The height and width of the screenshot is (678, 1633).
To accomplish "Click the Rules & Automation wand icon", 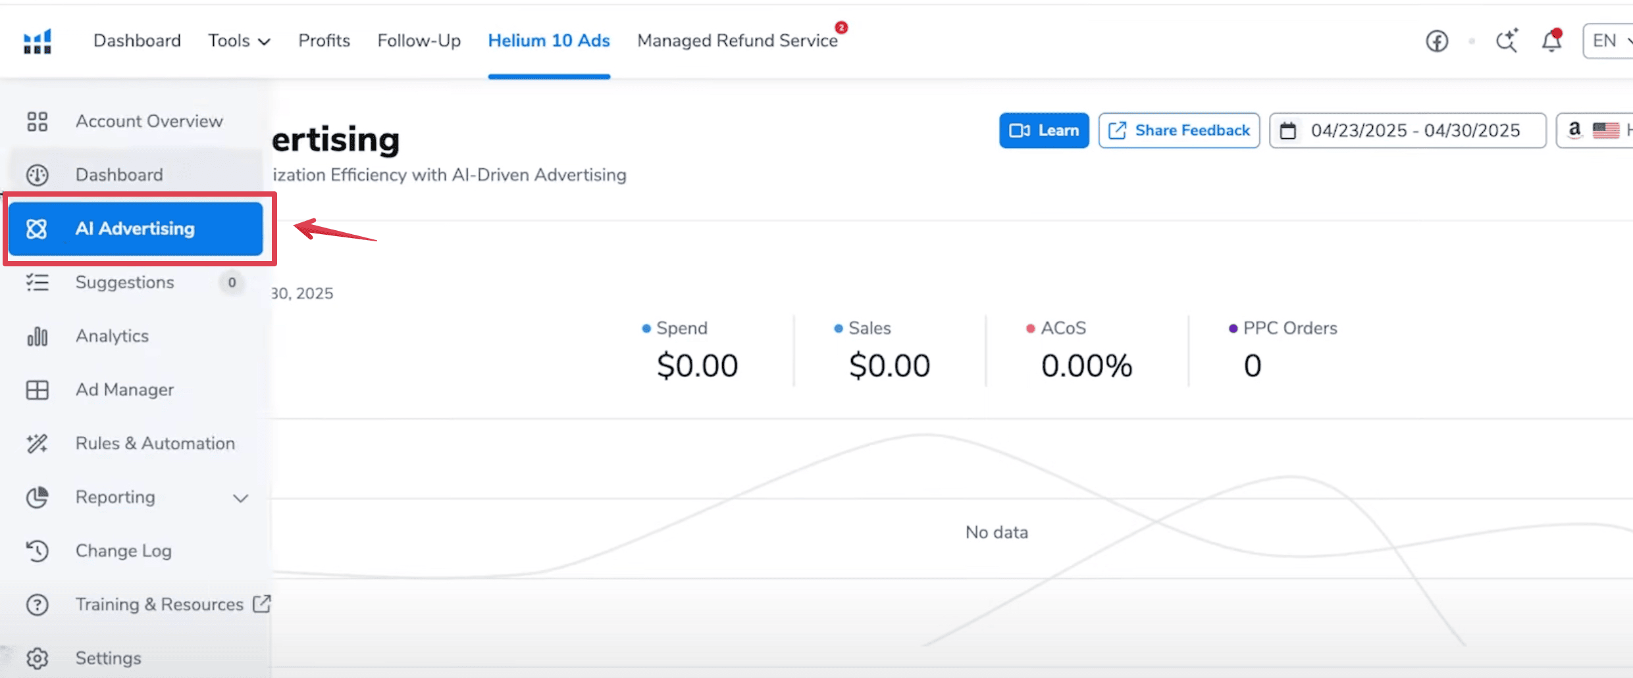I will click(x=37, y=444).
